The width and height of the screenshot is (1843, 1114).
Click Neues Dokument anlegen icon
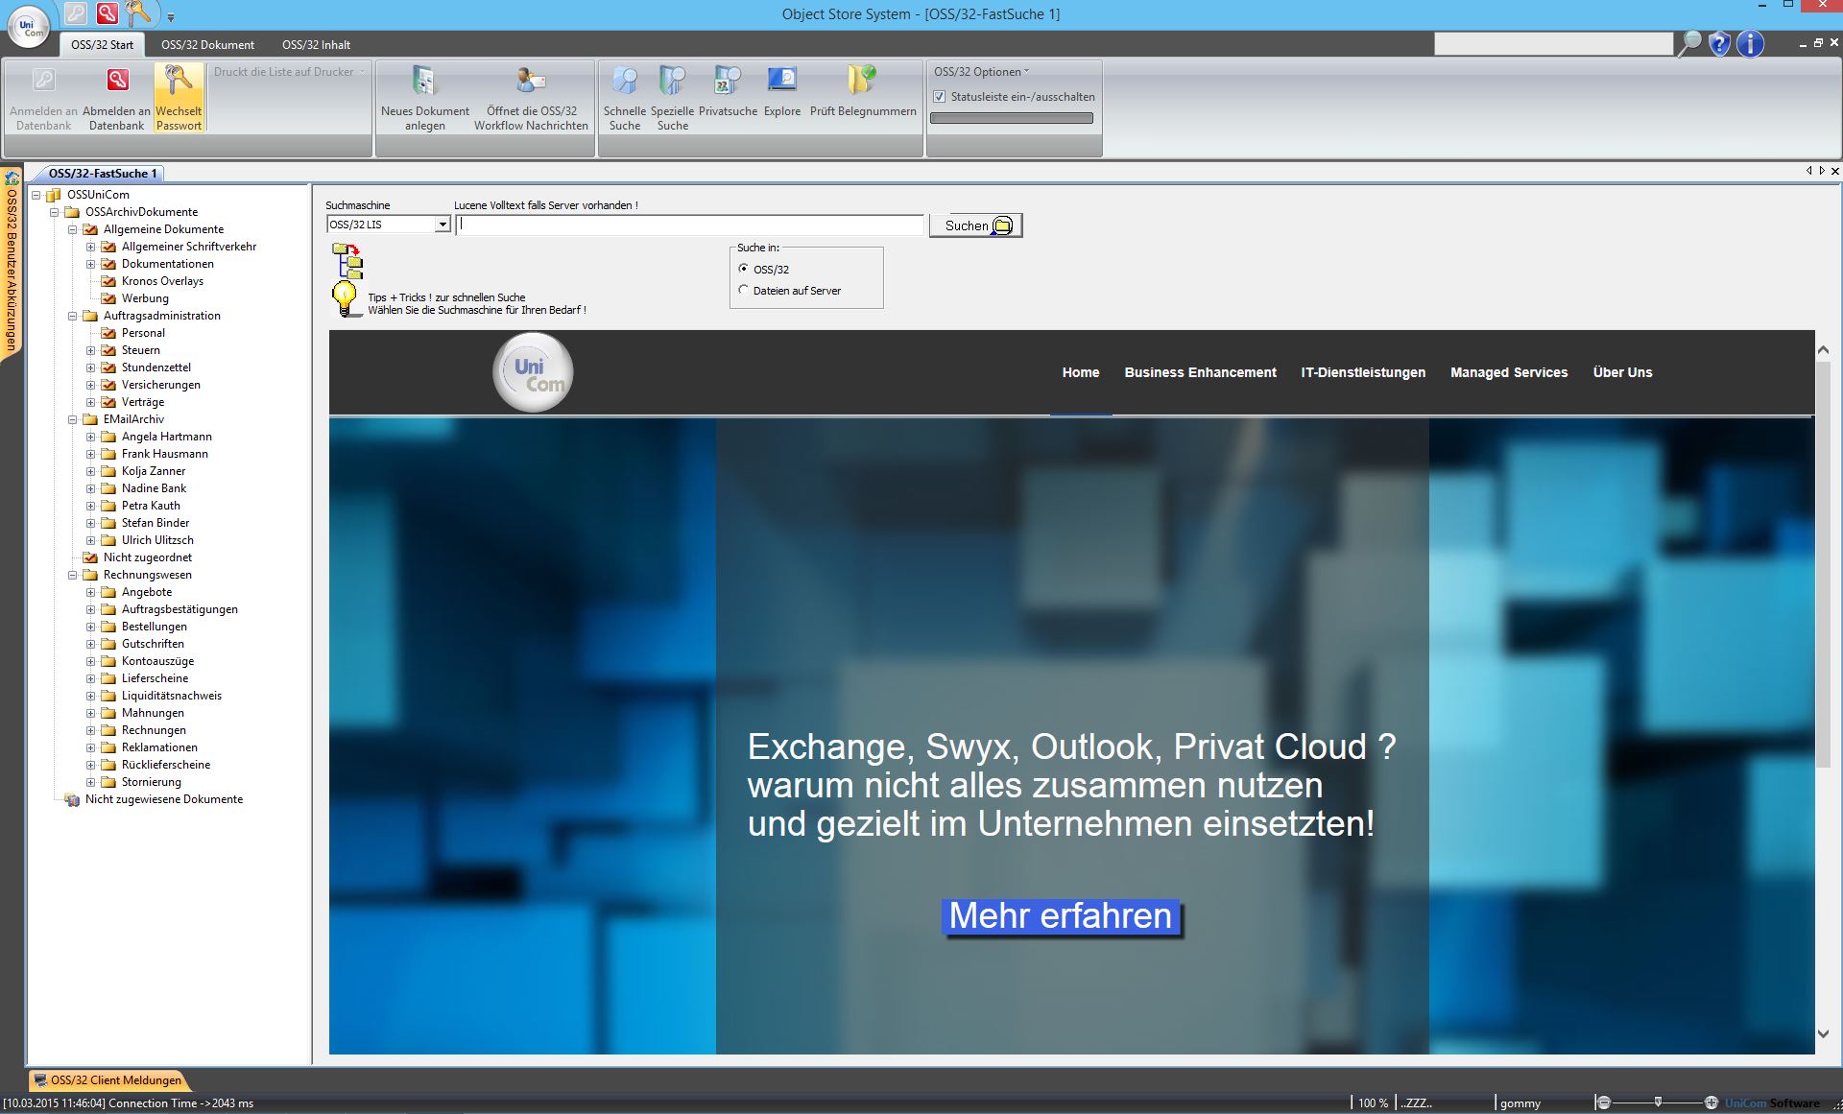pos(424,83)
